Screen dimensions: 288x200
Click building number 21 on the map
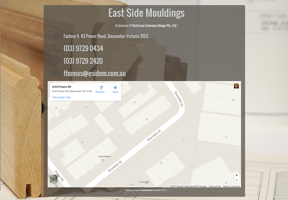184,140
